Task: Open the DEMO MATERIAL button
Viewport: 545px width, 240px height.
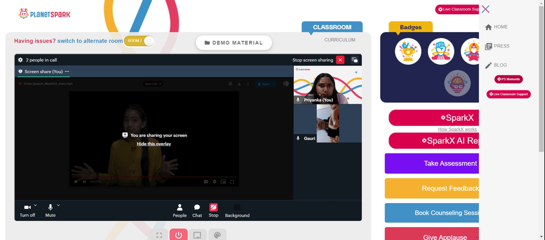Action: click(234, 42)
